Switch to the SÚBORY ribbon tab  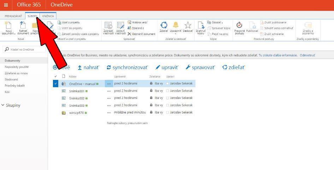[x=32, y=16]
